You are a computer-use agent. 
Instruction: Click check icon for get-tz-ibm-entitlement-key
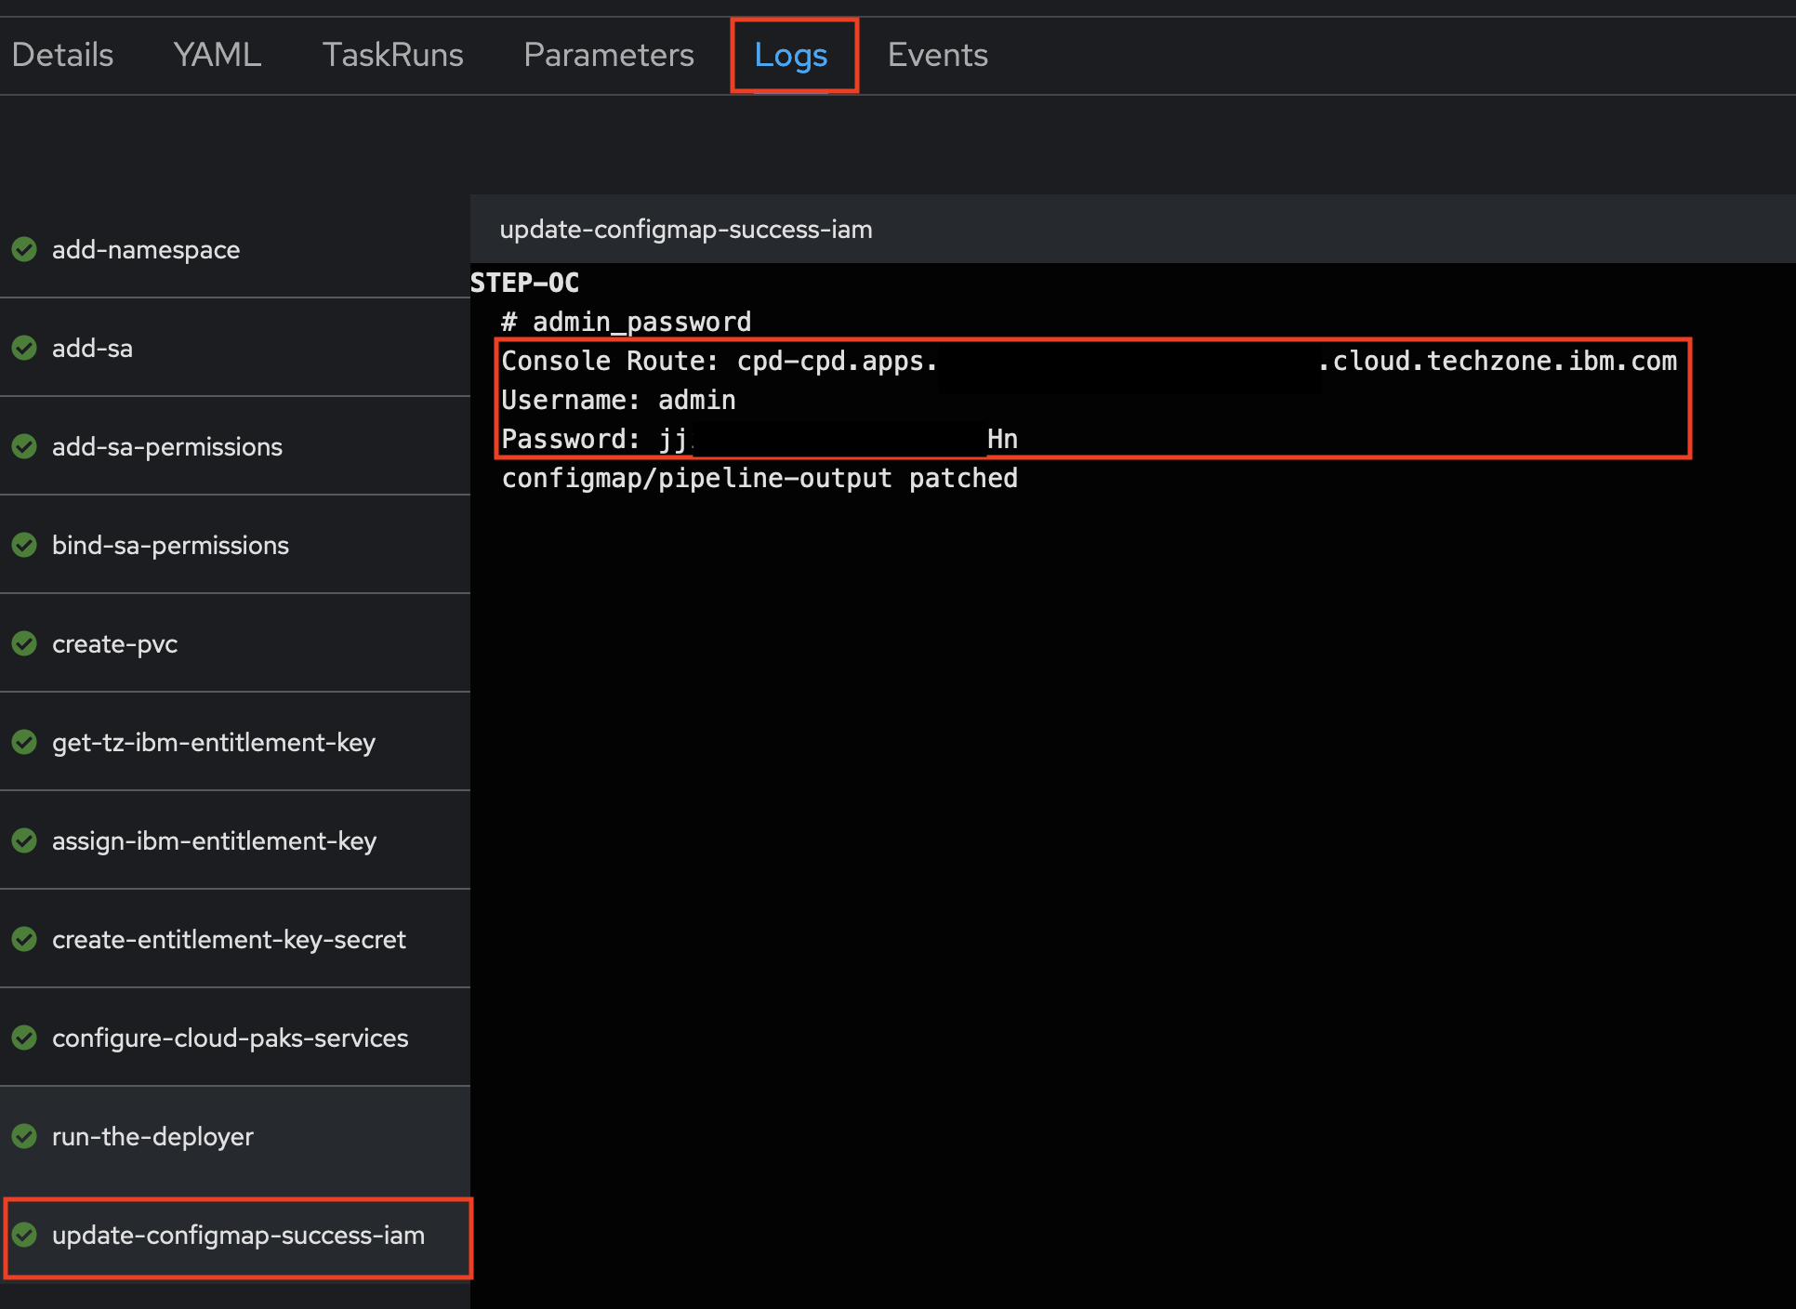[x=24, y=742]
